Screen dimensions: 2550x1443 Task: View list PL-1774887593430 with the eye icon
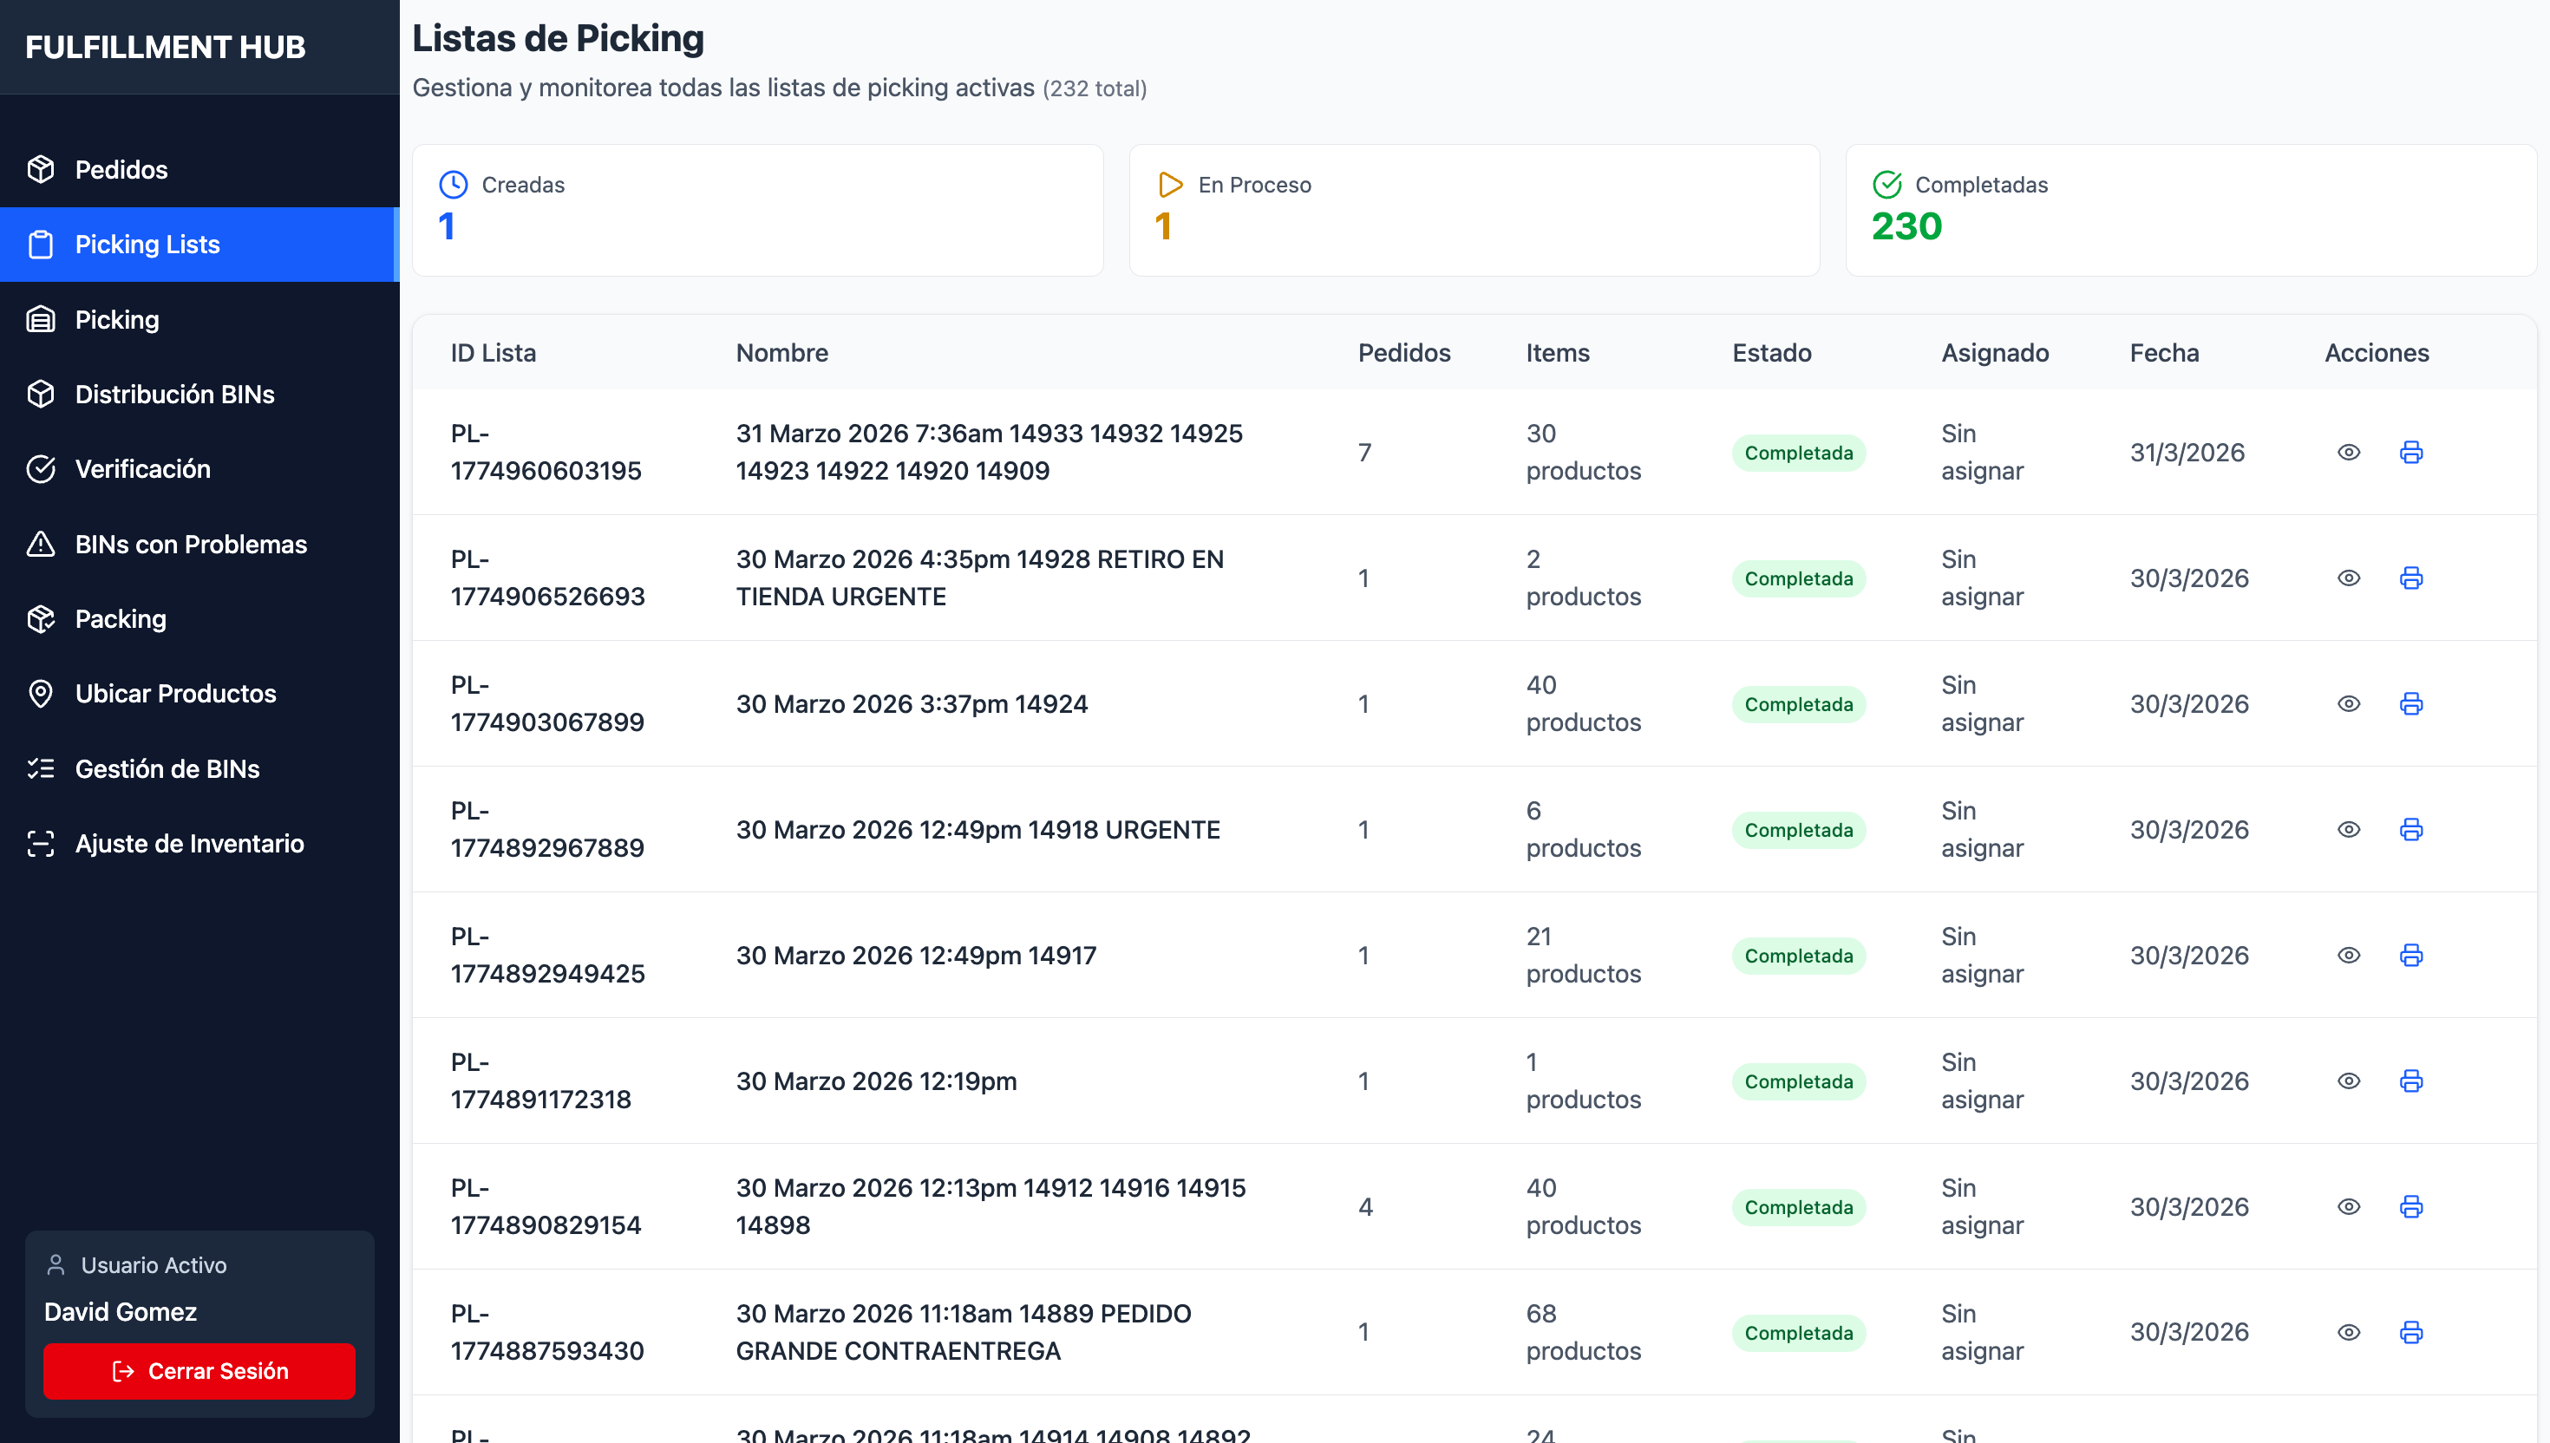click(x=2349, y=1333)
